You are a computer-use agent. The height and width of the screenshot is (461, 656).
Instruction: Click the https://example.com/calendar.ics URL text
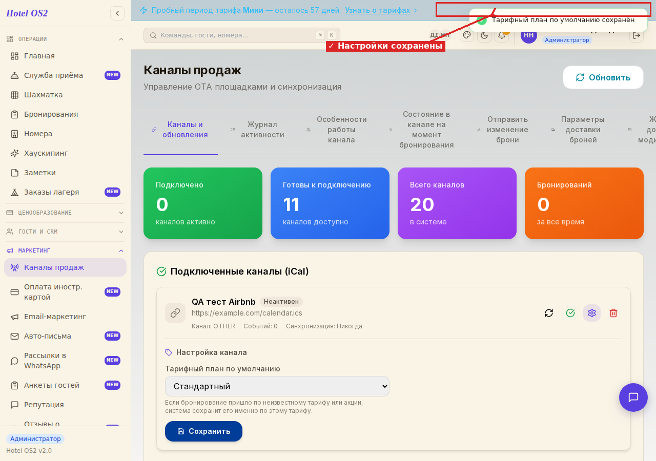(x=247, y=313)
